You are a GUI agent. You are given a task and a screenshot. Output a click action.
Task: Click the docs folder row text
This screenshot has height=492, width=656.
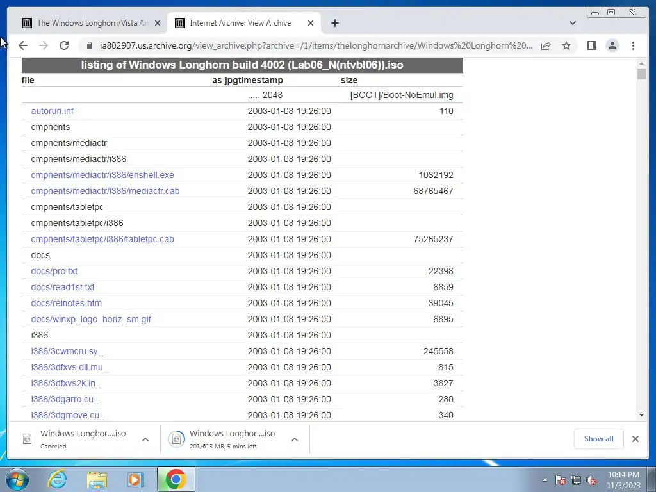(40, 255)
